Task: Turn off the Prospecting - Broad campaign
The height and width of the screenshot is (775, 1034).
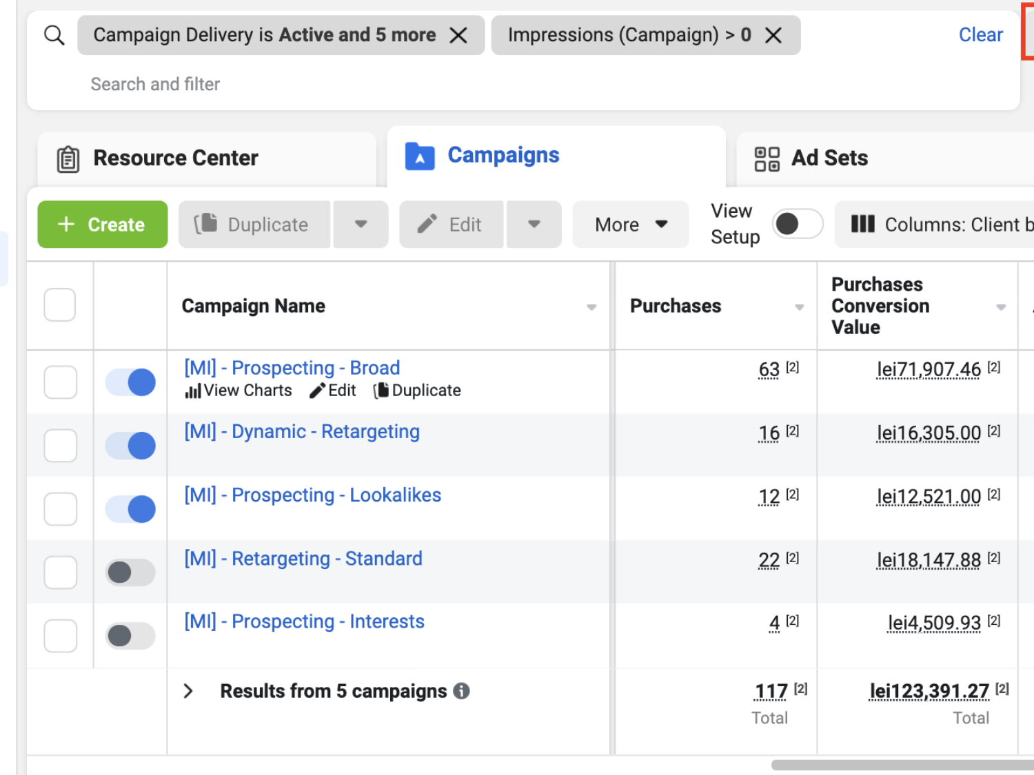Action: [x=130, y=382]
